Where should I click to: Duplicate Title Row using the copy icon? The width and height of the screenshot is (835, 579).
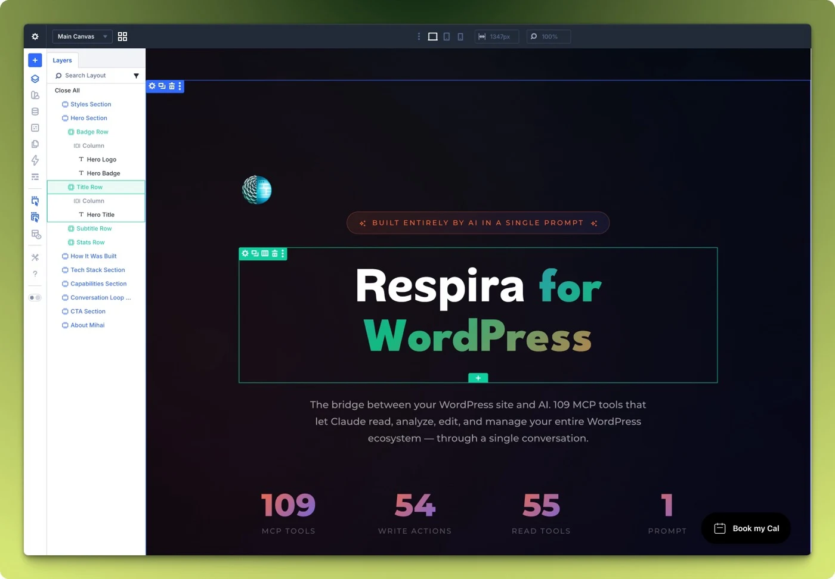[254, 253]
